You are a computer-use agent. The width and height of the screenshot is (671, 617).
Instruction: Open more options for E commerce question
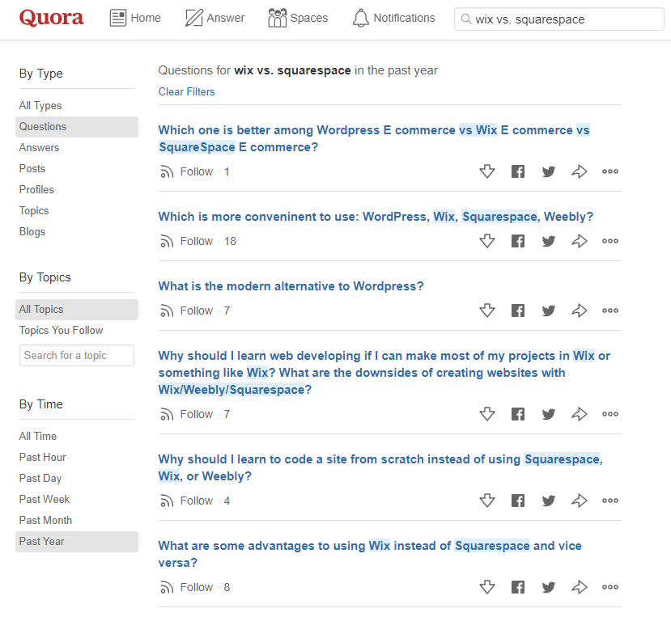[x=610, y=171]
